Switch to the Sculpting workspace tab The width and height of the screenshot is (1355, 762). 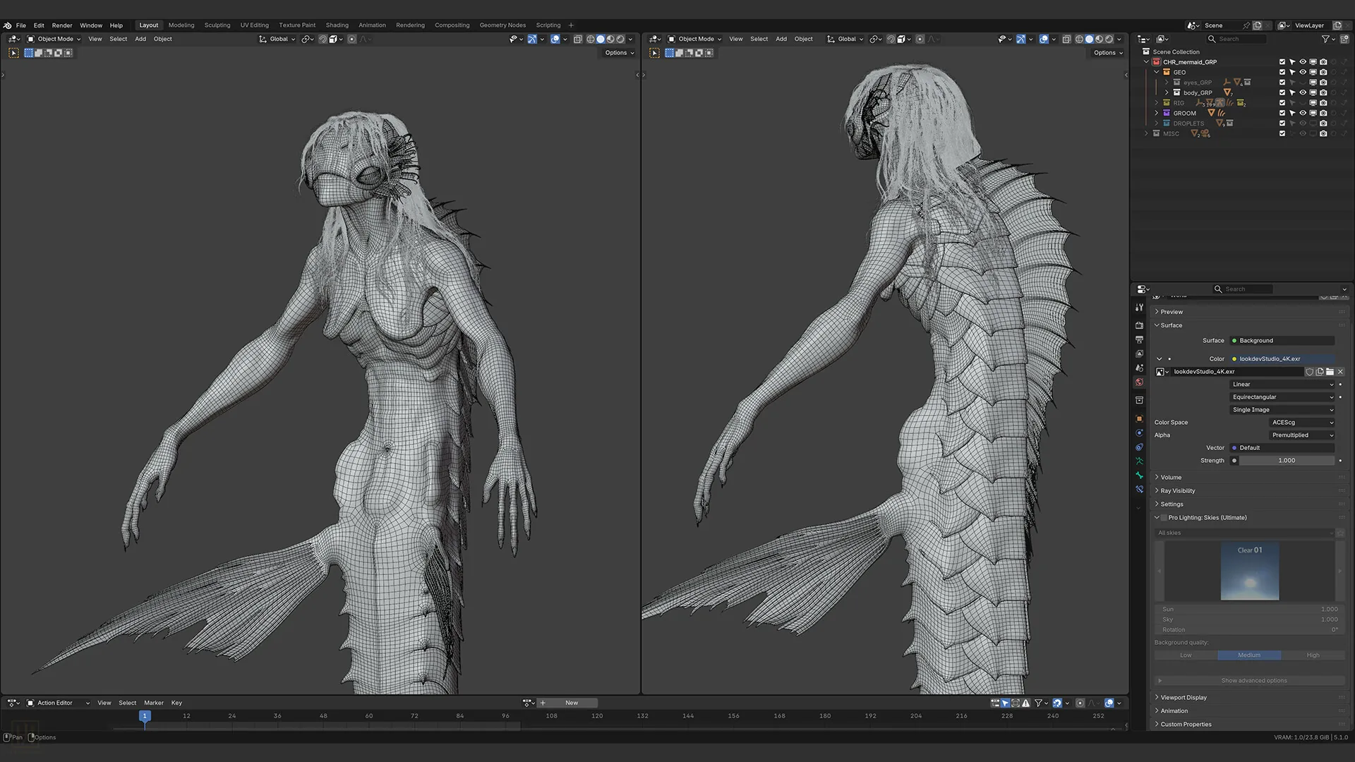tap(217, 25)
